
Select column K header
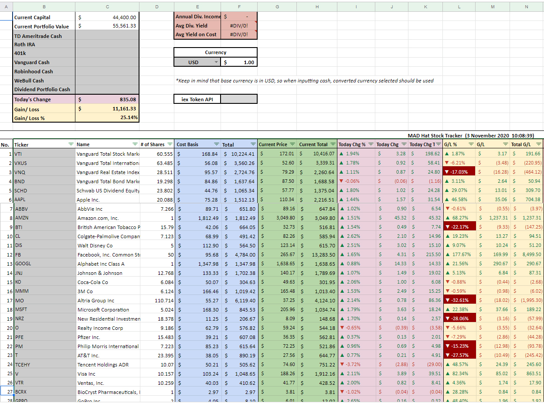[425, 6]
